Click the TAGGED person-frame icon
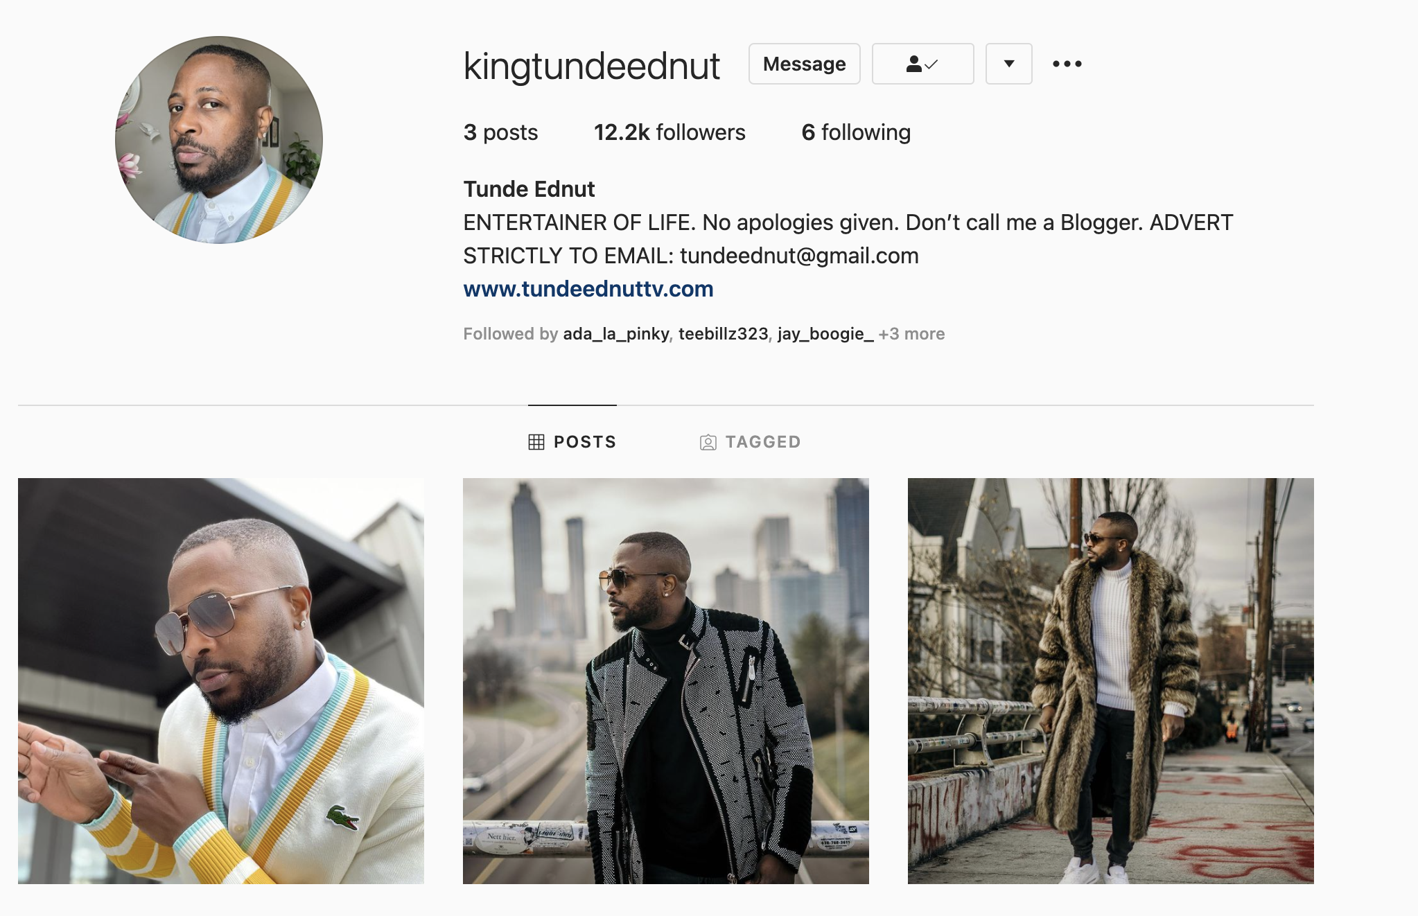The image size is (1418, 916). (x=708, y=442)
